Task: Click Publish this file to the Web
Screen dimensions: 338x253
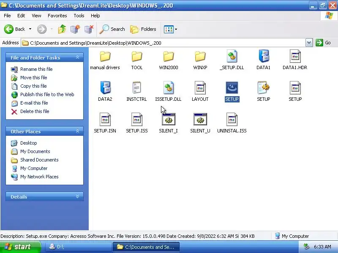Action: [43, 94]
